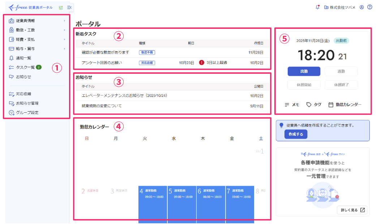Screen dimensions: 377x224
Task: Open the 通常勤務 entry on the 4th
Action: [x=153, y=197]
